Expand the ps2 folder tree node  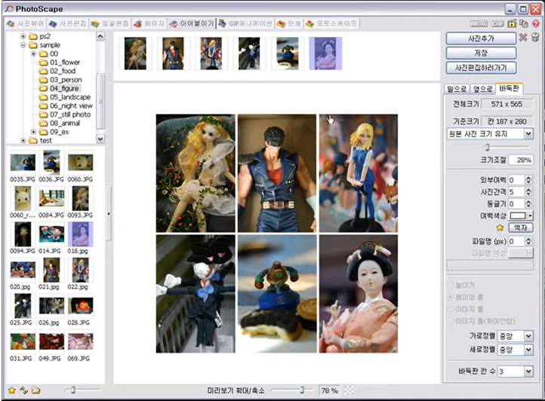[23, 36]
